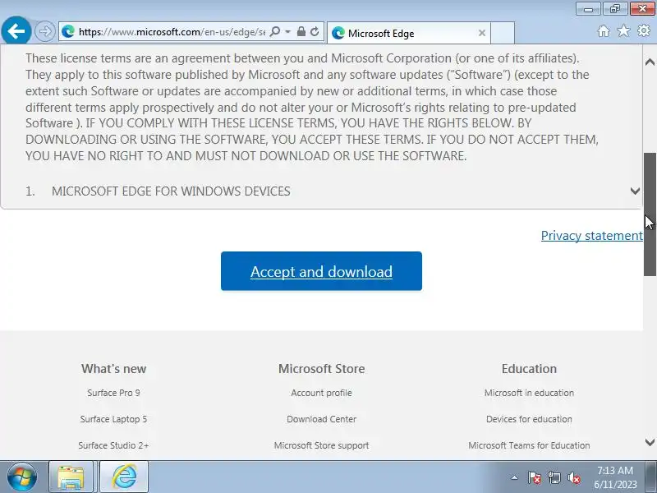The width and height of the screenshot is (657, 493).
Task: Click the Internet Explorer taskbar icon
Action: pyautogui.click(x=124, y=477)
